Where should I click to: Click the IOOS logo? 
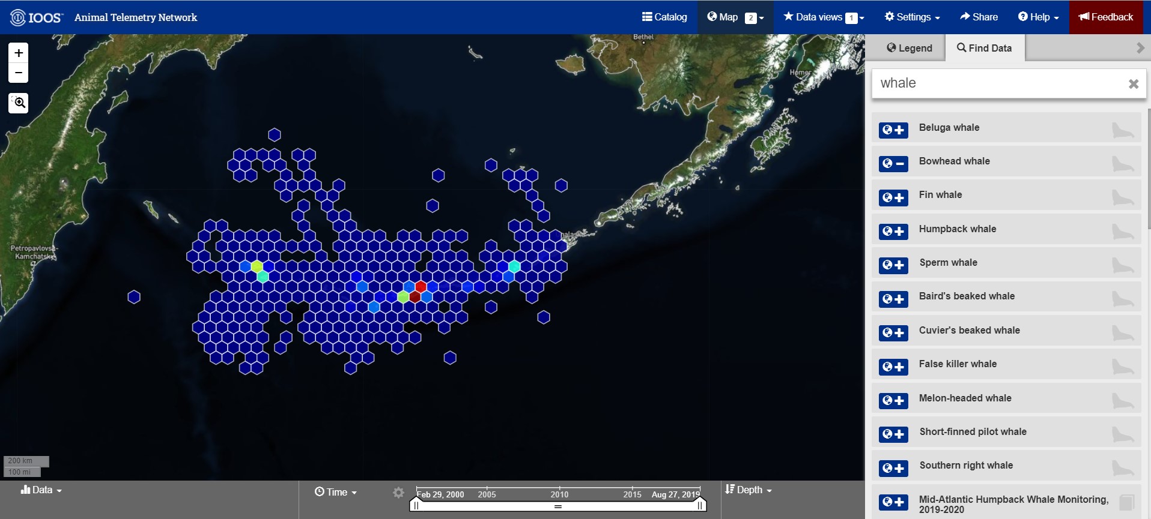[x=37, y=17]
